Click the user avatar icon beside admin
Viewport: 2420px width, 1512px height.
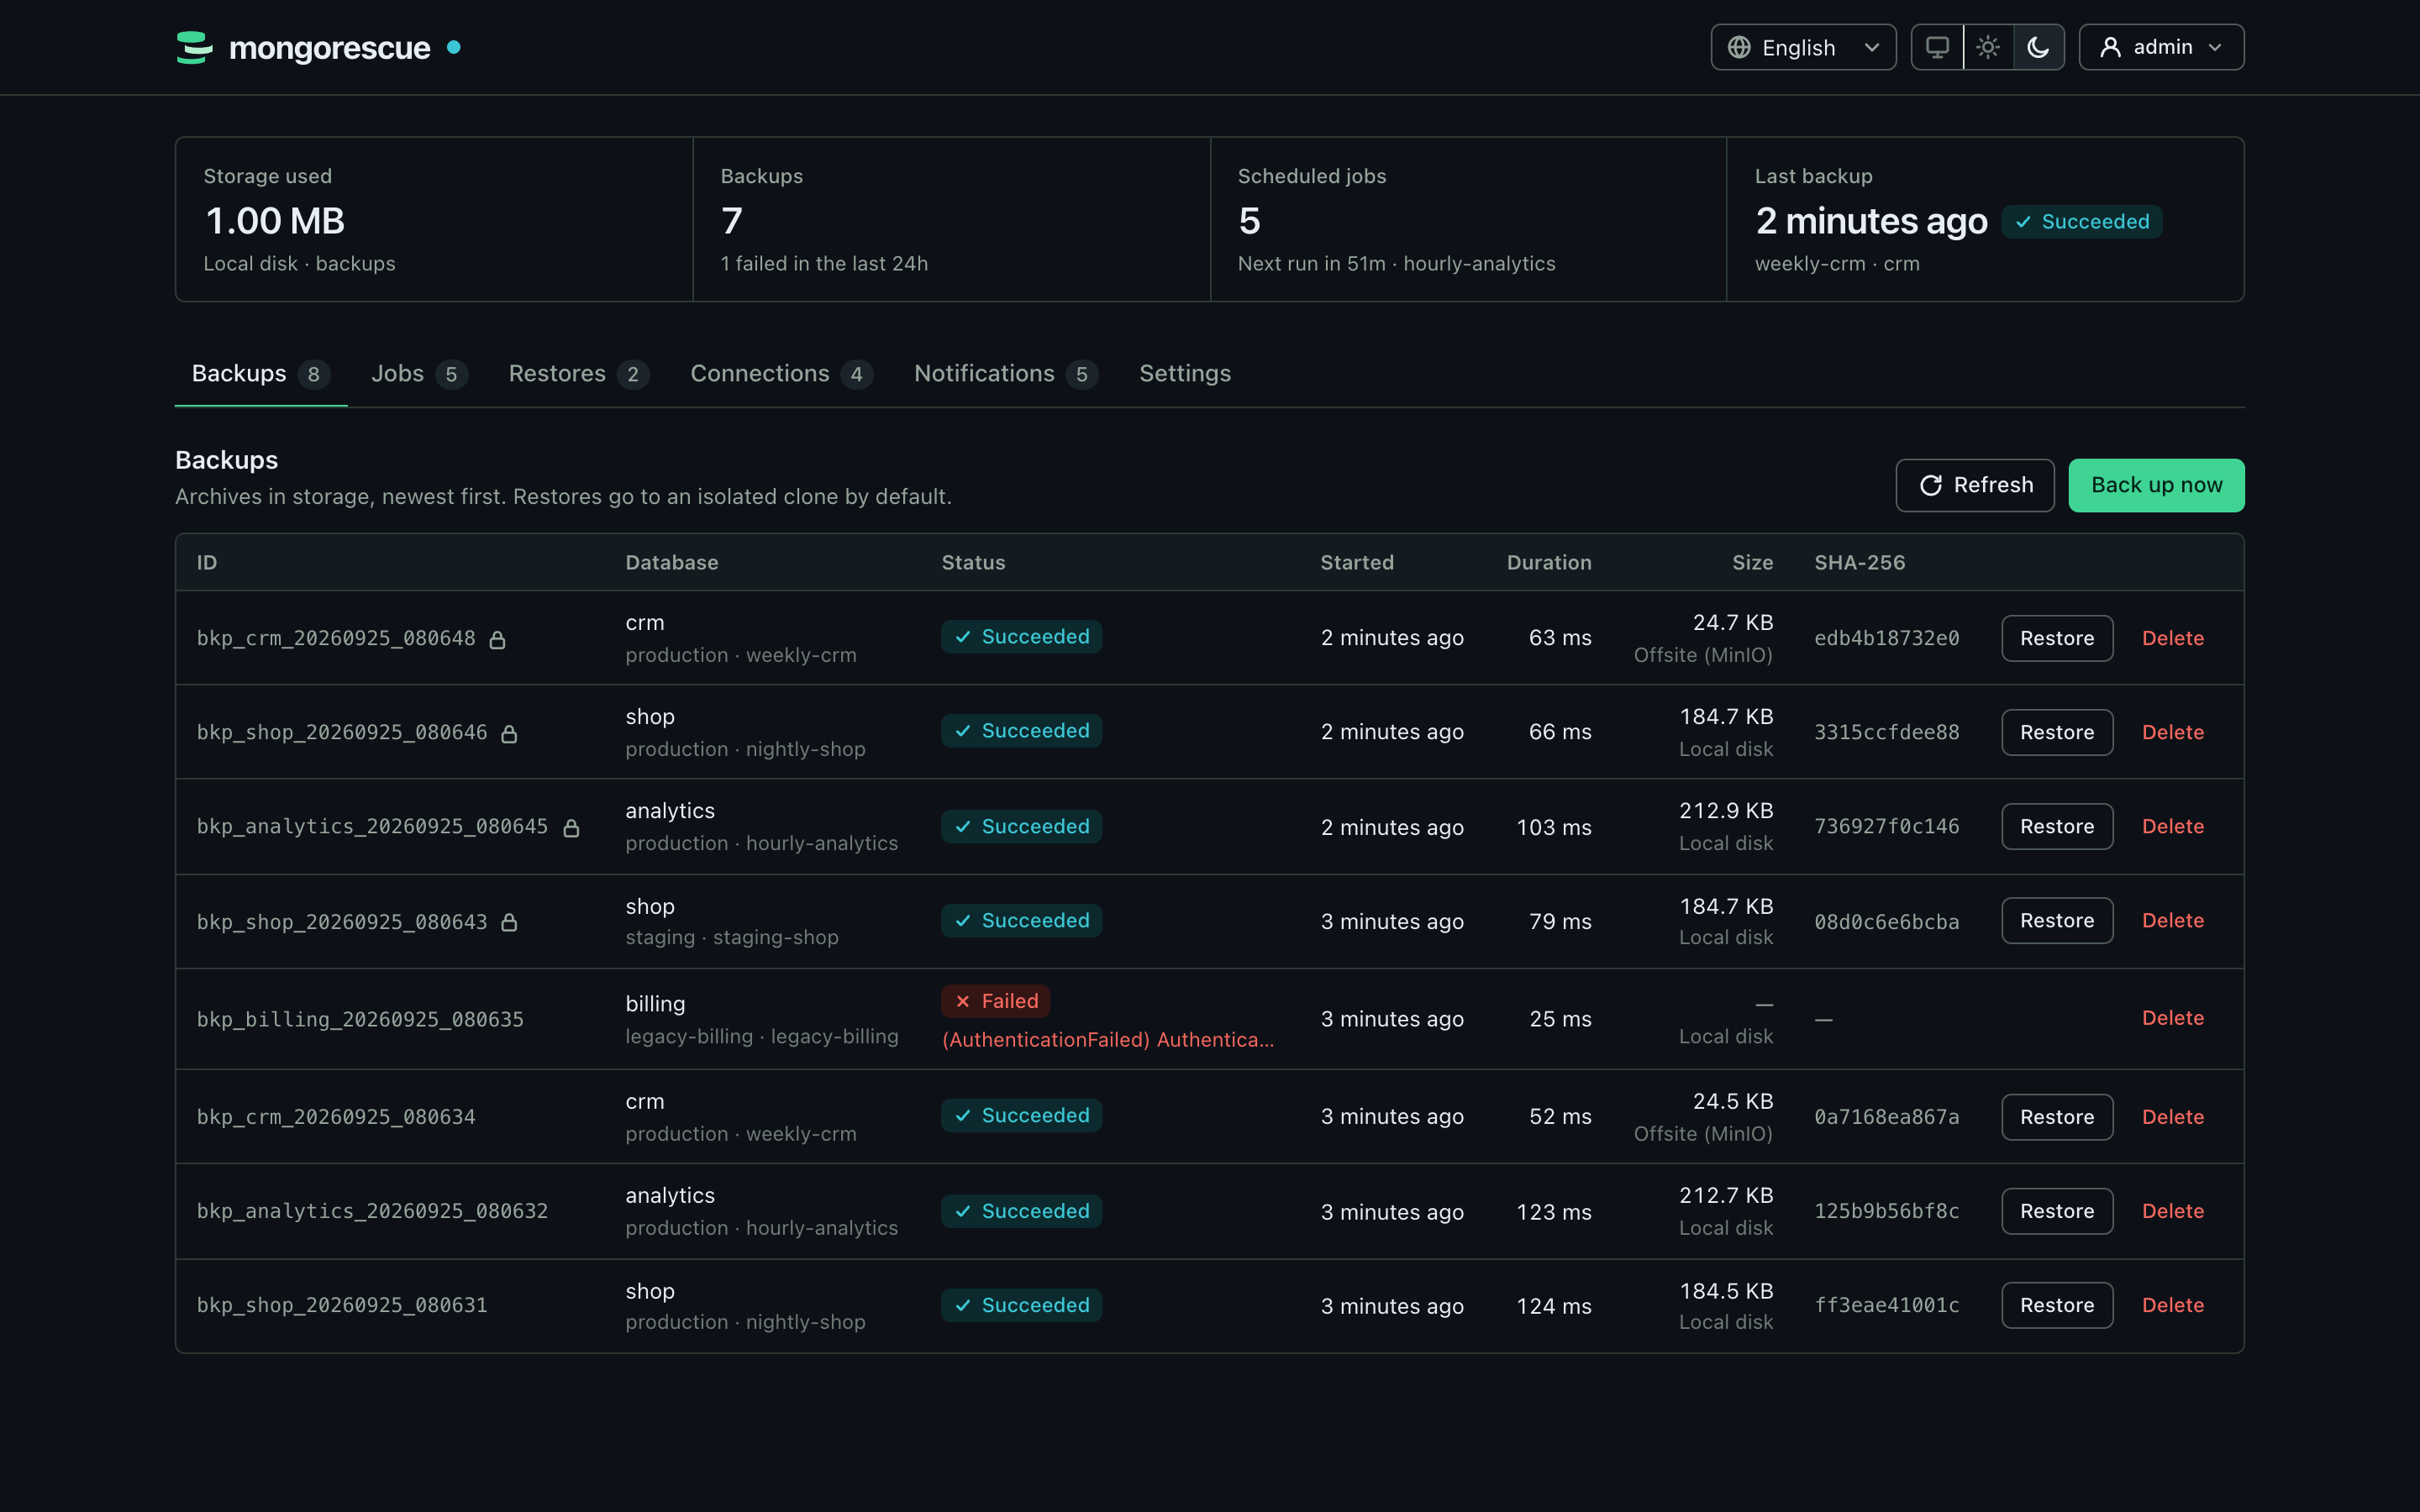2110,47
